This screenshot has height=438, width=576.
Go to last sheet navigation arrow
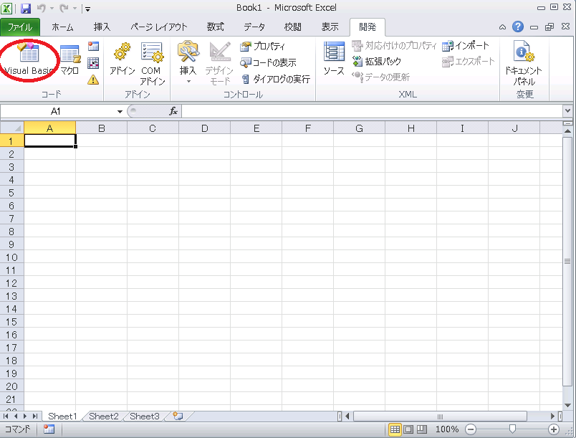click(x=35, y=416)
